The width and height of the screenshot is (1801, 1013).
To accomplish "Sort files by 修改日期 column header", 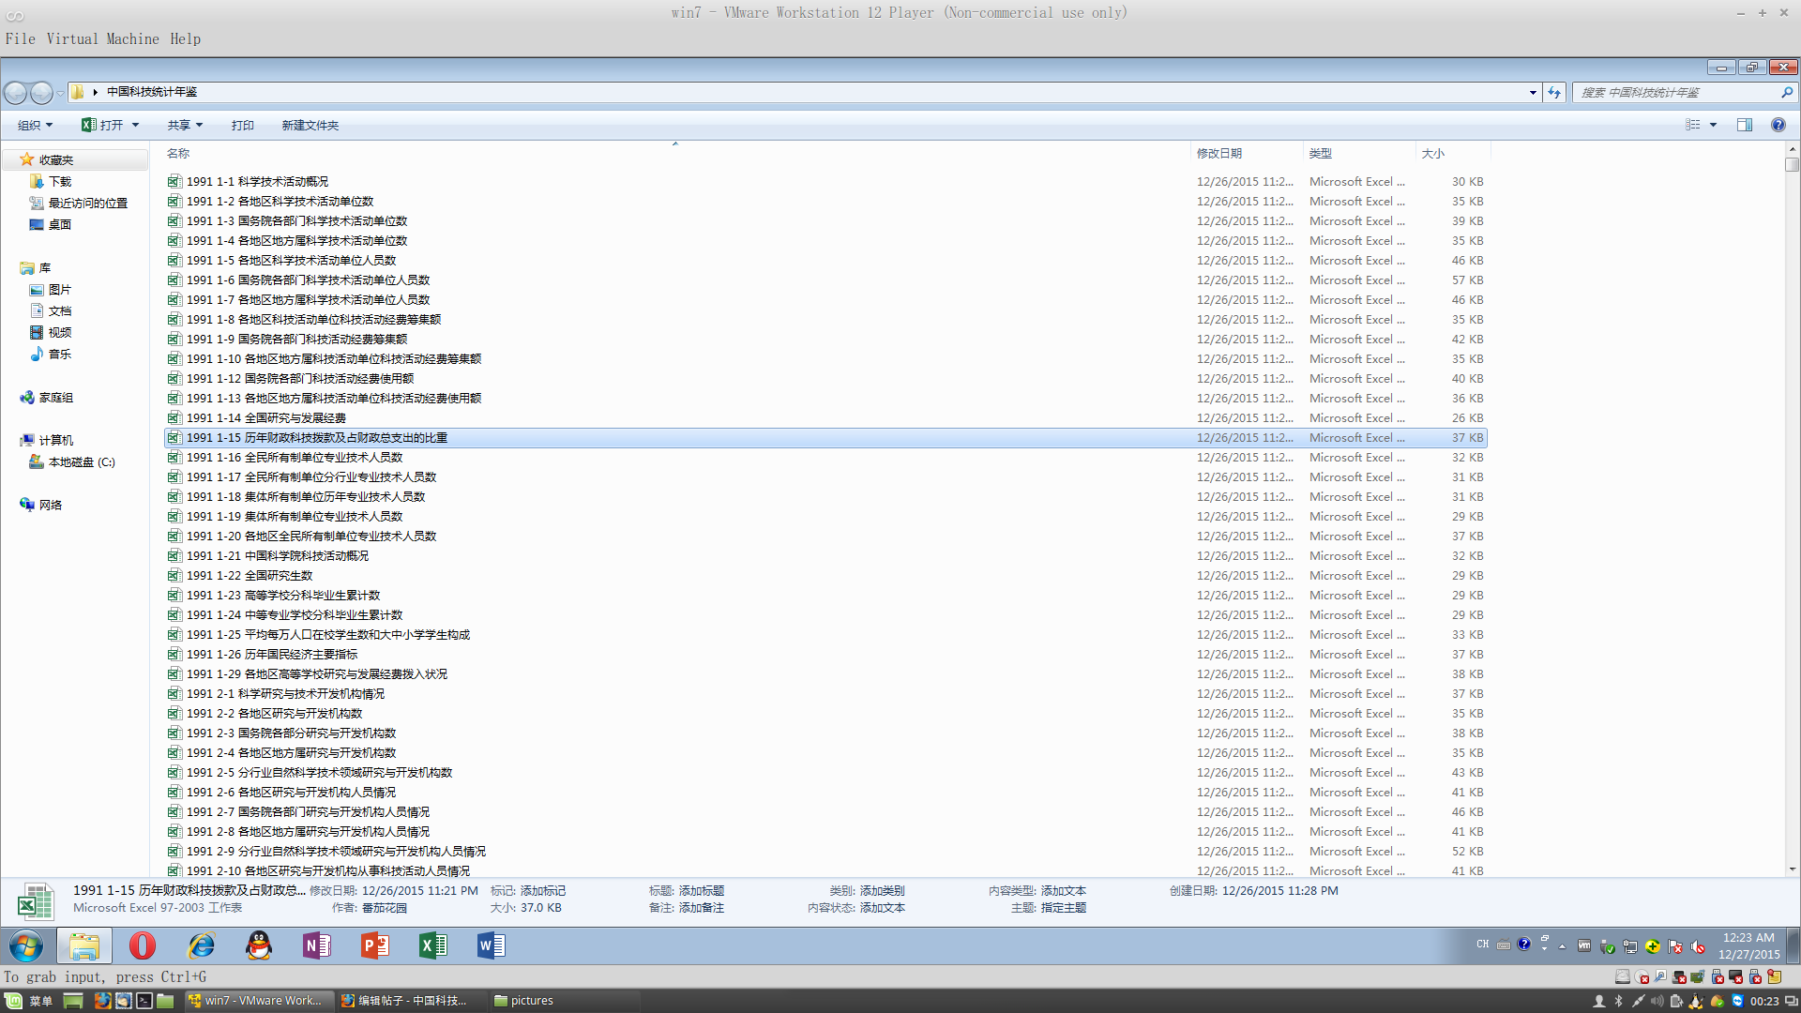I will (x=1218, y=153).
